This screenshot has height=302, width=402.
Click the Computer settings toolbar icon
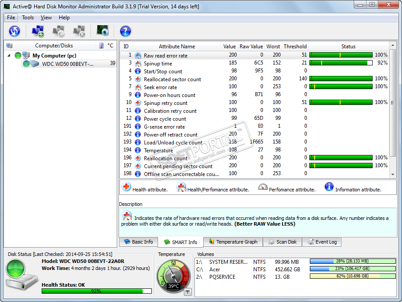coord(58,31)
